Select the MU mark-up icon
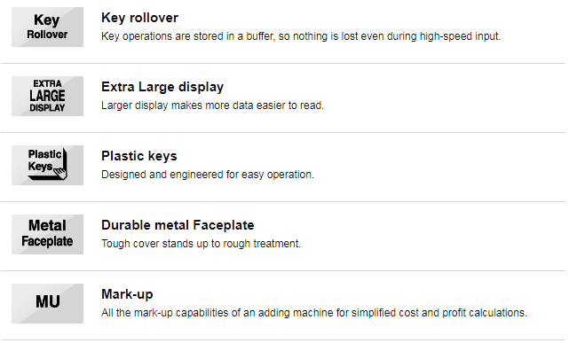 coord(47,303)
